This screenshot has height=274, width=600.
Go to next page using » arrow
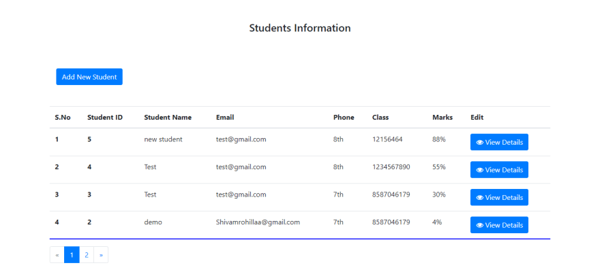[x=101, y=255]
